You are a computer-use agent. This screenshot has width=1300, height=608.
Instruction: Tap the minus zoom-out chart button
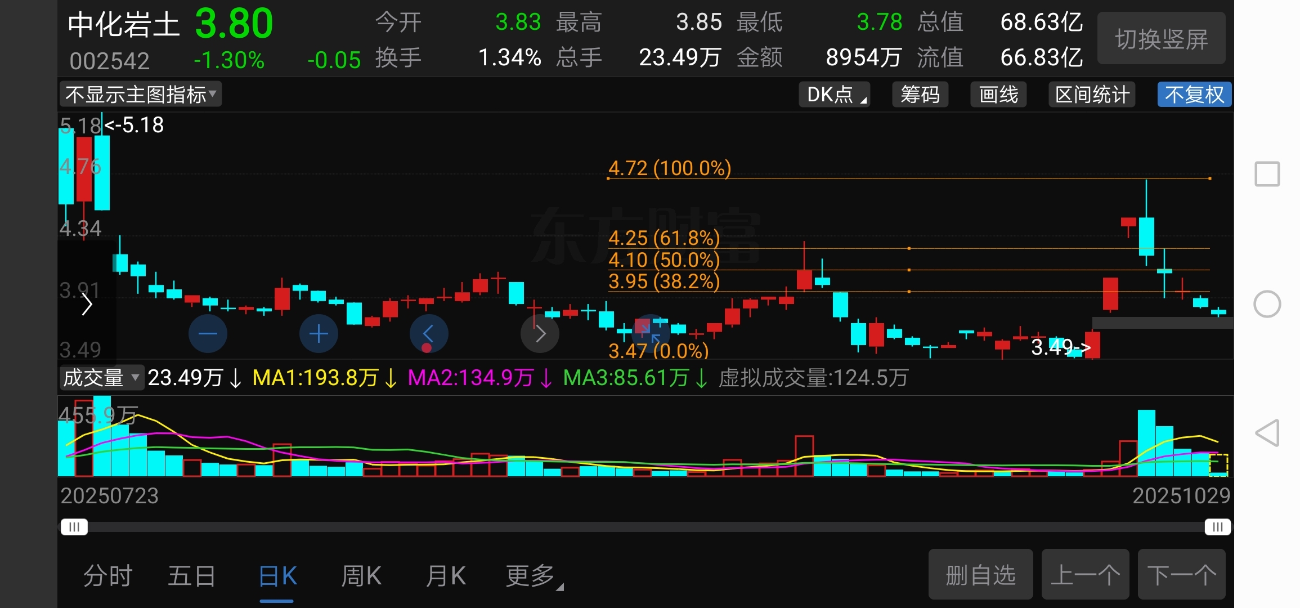click(208, 334)
